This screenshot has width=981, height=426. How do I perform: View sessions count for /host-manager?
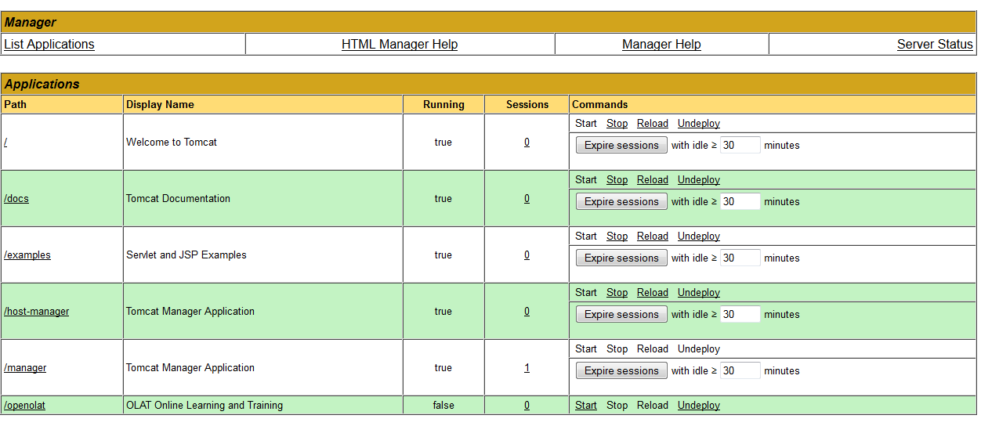(527, 312)
